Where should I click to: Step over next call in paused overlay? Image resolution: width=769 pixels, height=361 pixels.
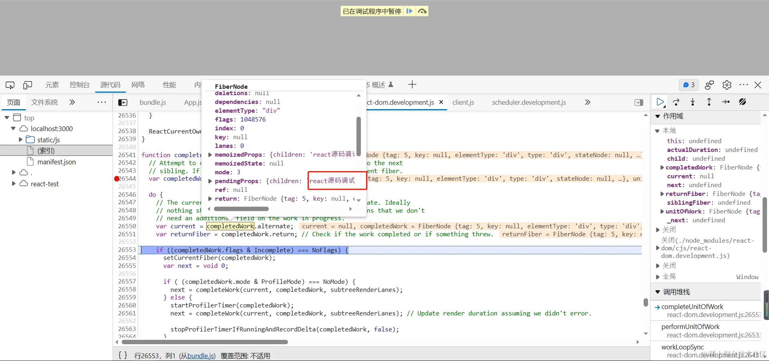[x=422, y=11]
